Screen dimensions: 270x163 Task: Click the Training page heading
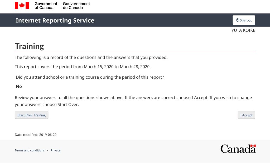[x=29, y=46]
